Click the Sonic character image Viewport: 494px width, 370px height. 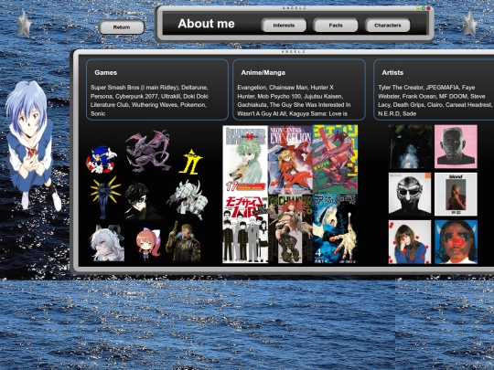(x=102, y=159)
